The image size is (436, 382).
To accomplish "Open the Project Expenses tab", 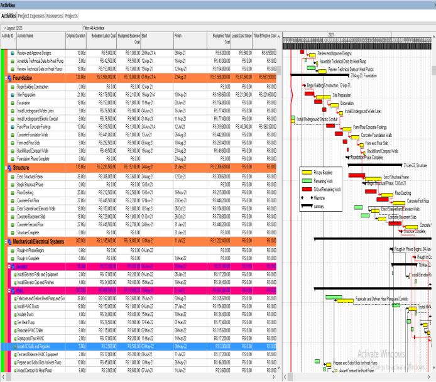I will click(x=31, y=16).
